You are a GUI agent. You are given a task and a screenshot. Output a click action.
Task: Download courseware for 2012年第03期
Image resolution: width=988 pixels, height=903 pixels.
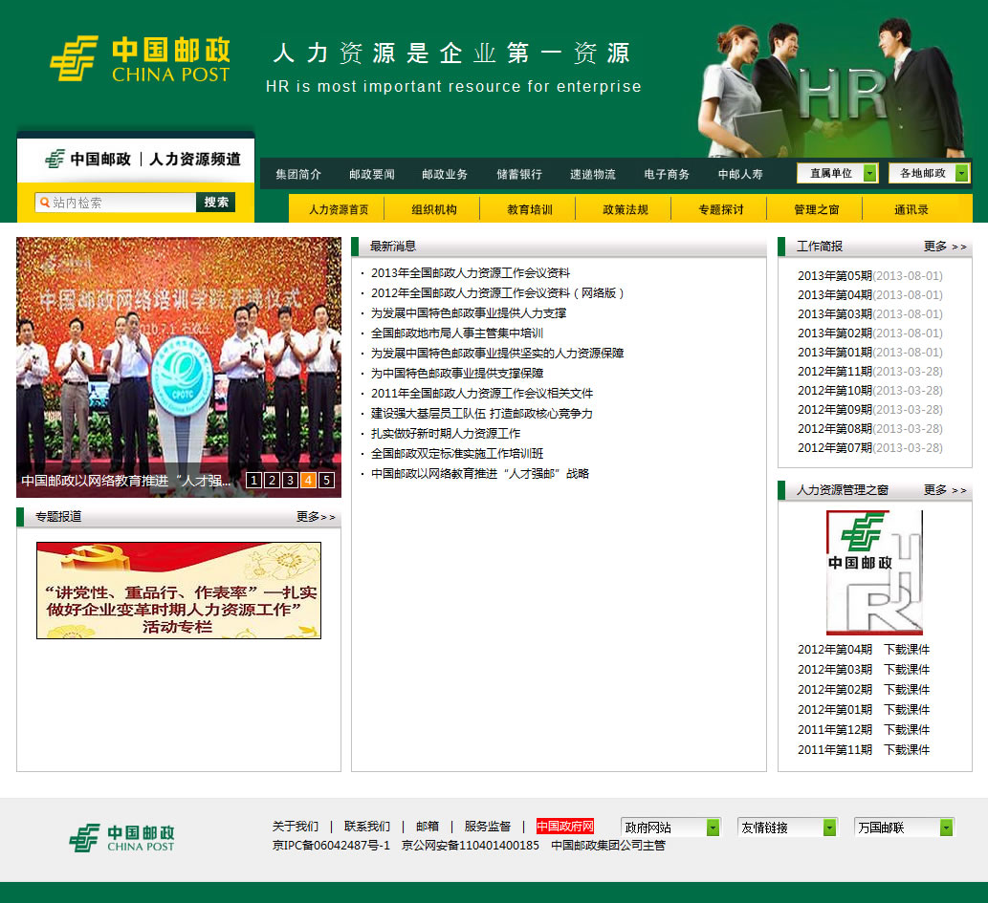pyautogui.click(x=907, y=670)
